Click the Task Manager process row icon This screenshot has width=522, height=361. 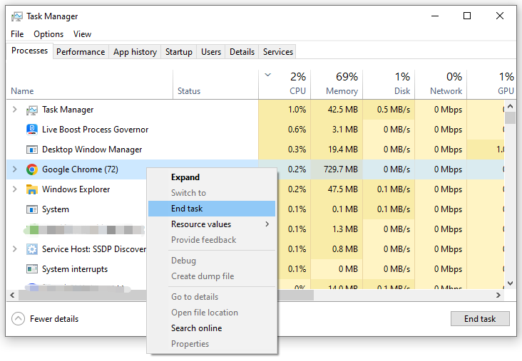pos(31,110)
